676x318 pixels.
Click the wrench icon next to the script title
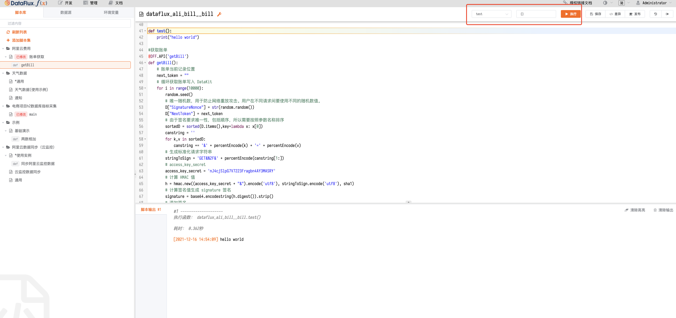219,14
